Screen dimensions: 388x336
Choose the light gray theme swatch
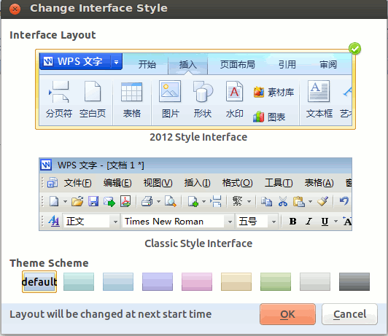(x=315, y=281)
